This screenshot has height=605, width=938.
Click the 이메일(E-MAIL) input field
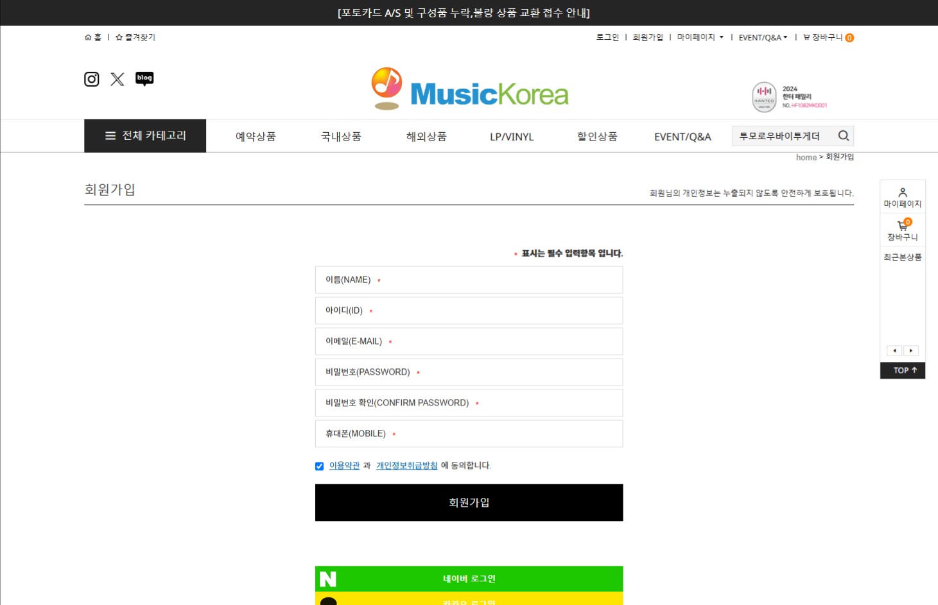tap(469, 341)
